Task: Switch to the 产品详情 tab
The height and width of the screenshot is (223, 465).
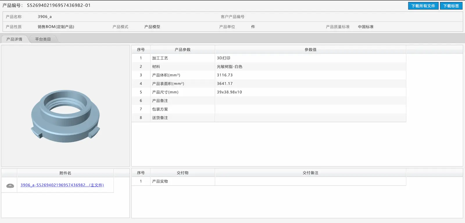Action: pos(15,39)
